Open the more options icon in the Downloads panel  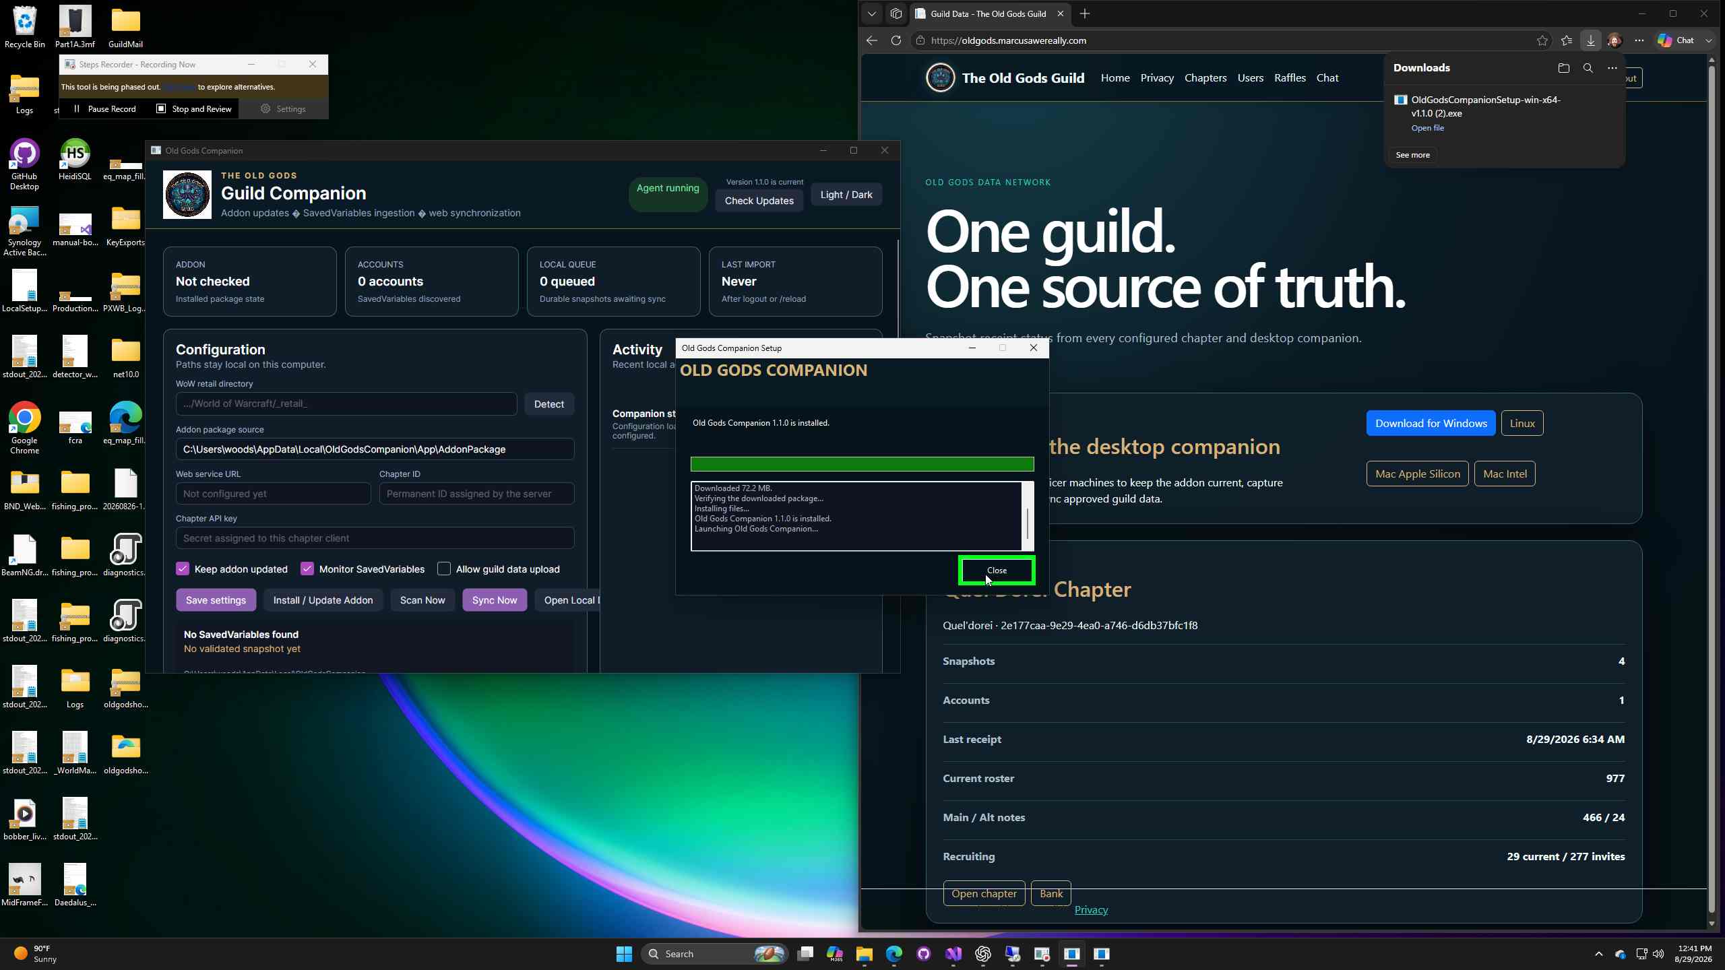pyautogui.click(x=1612, y=68)
